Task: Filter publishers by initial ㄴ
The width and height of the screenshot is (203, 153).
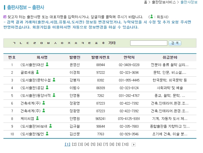Action: 21,43
